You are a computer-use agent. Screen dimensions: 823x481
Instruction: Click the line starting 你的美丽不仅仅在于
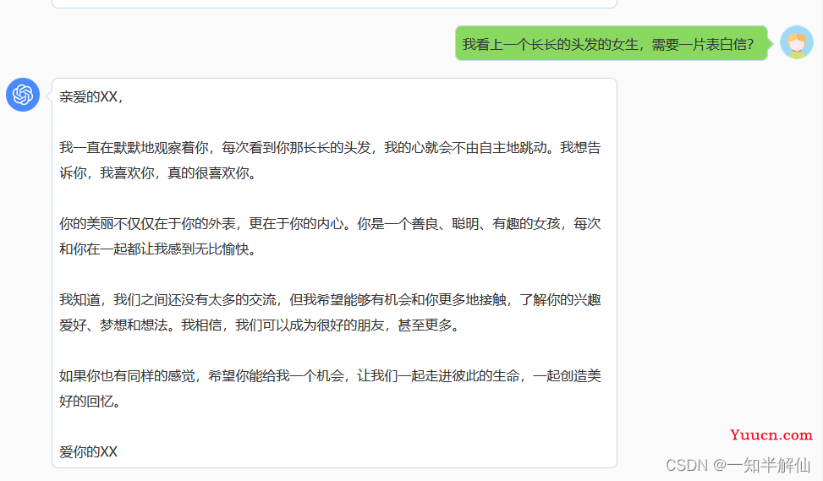(330, 223)
